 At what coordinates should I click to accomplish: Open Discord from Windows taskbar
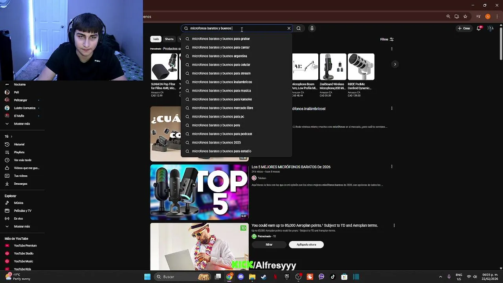241,277
